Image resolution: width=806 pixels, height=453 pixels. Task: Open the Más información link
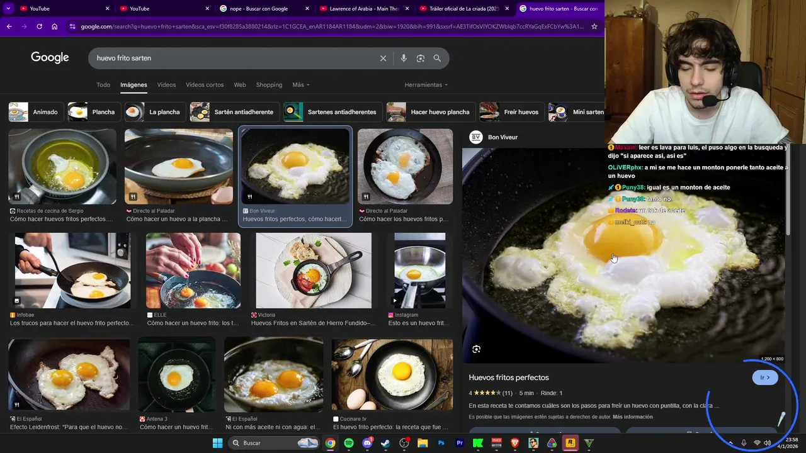pyautogui.click(x=632, y=417)
